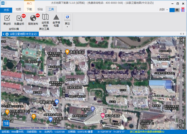The height and width of the screenshot is (134, 187).
Task: Open the 皮肤 skin dropdown
Action: coord(164,10)
